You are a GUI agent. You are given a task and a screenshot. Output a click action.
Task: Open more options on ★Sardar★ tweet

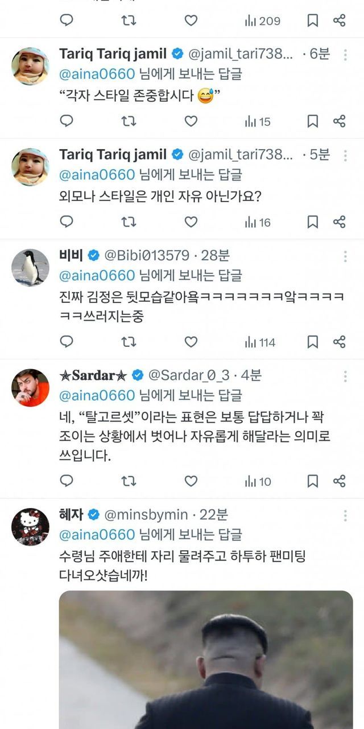click(x=345, y=376)
